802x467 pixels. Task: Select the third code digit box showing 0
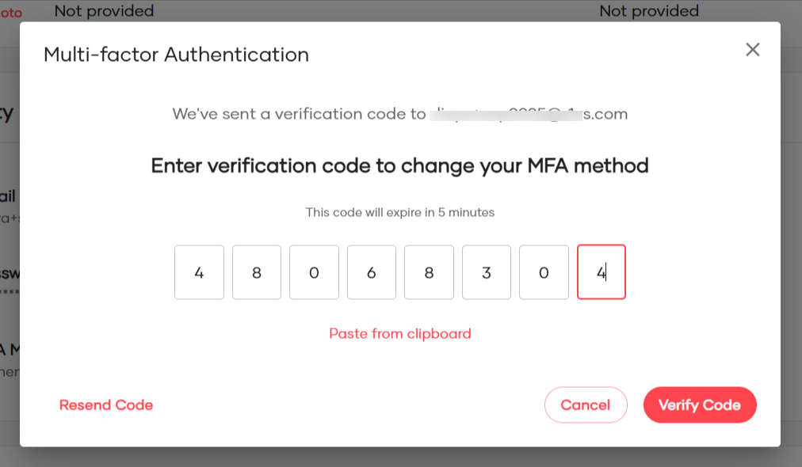click(314, 271)
